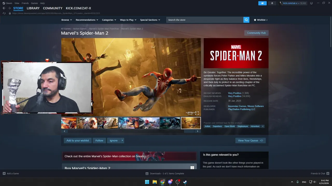Open the Spider-Man collection banner link

(129, 156)
